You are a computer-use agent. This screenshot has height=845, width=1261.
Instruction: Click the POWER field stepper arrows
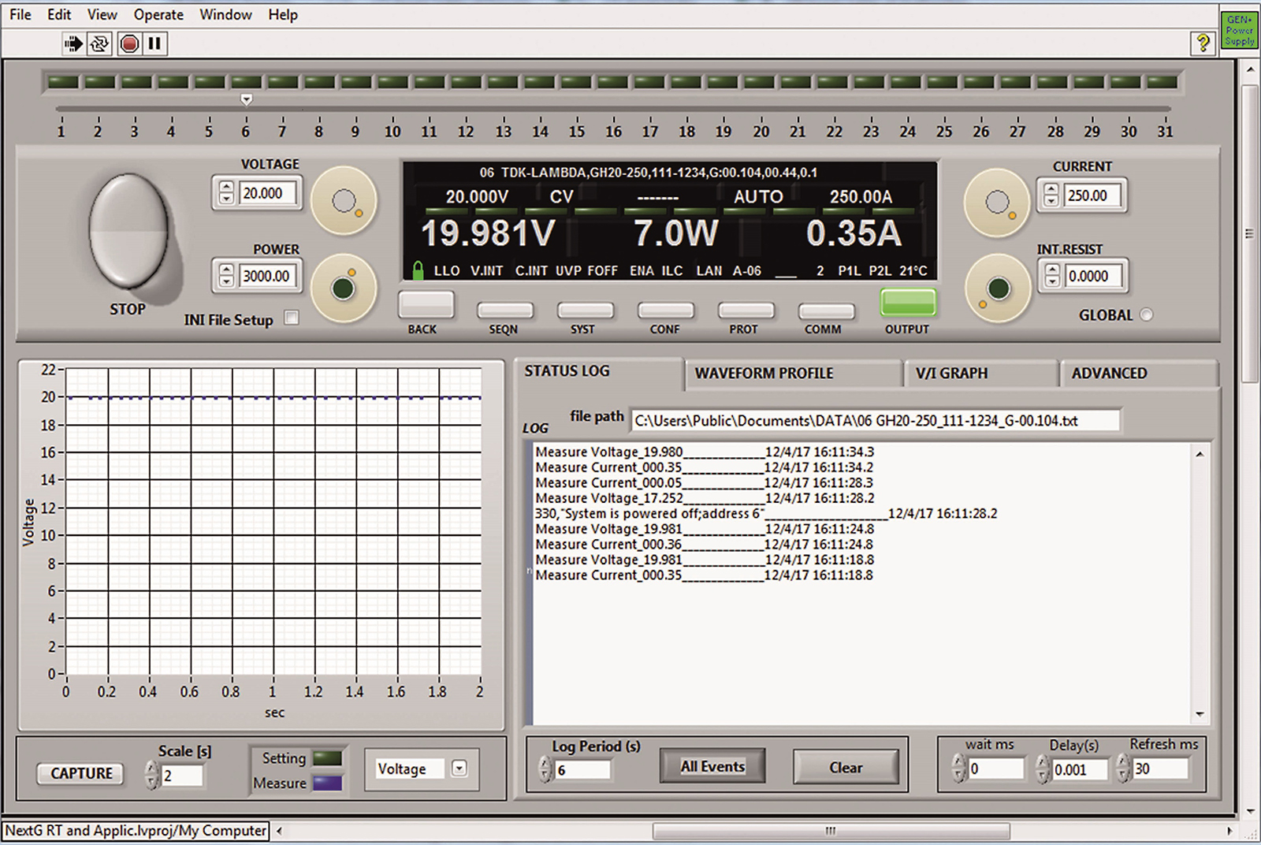coord(227,276)
